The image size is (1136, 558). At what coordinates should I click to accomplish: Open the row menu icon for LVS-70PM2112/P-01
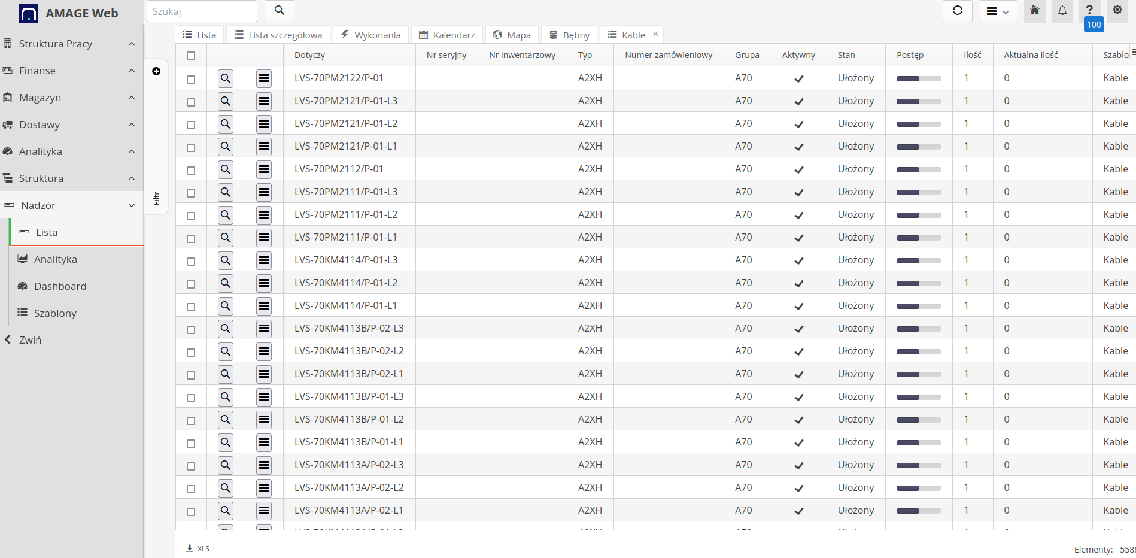pos(264,169)
